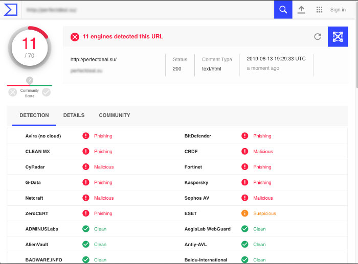Click the AegisLab WebGuard clean checkmark
358x264 pixels.
245,229
